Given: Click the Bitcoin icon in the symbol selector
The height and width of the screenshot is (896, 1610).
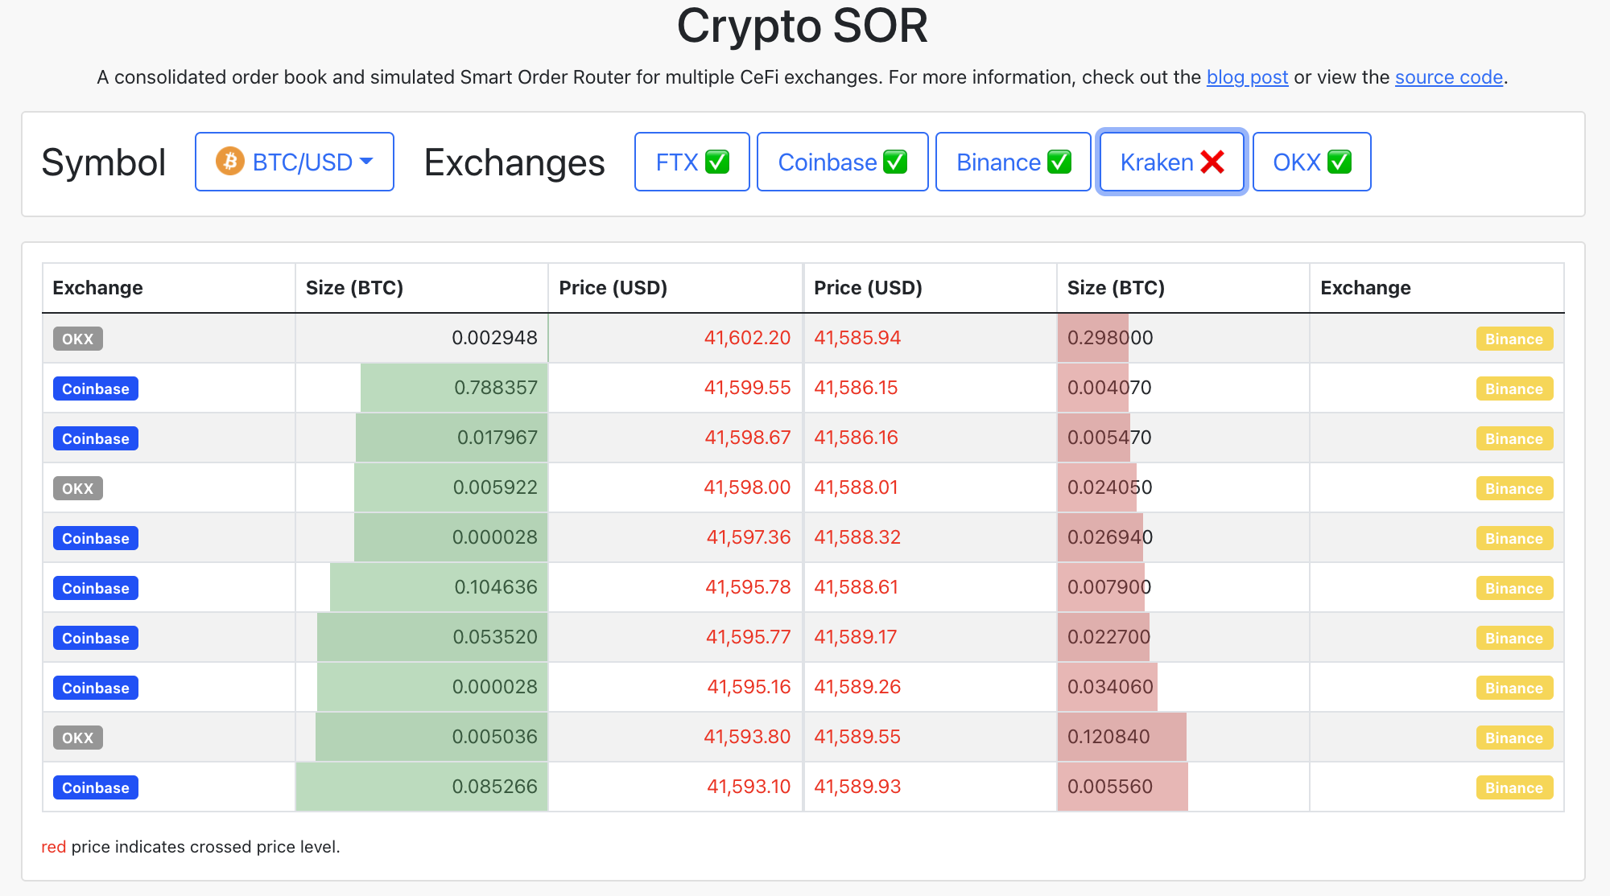Looking at the screenshot, I should [229, 162].
